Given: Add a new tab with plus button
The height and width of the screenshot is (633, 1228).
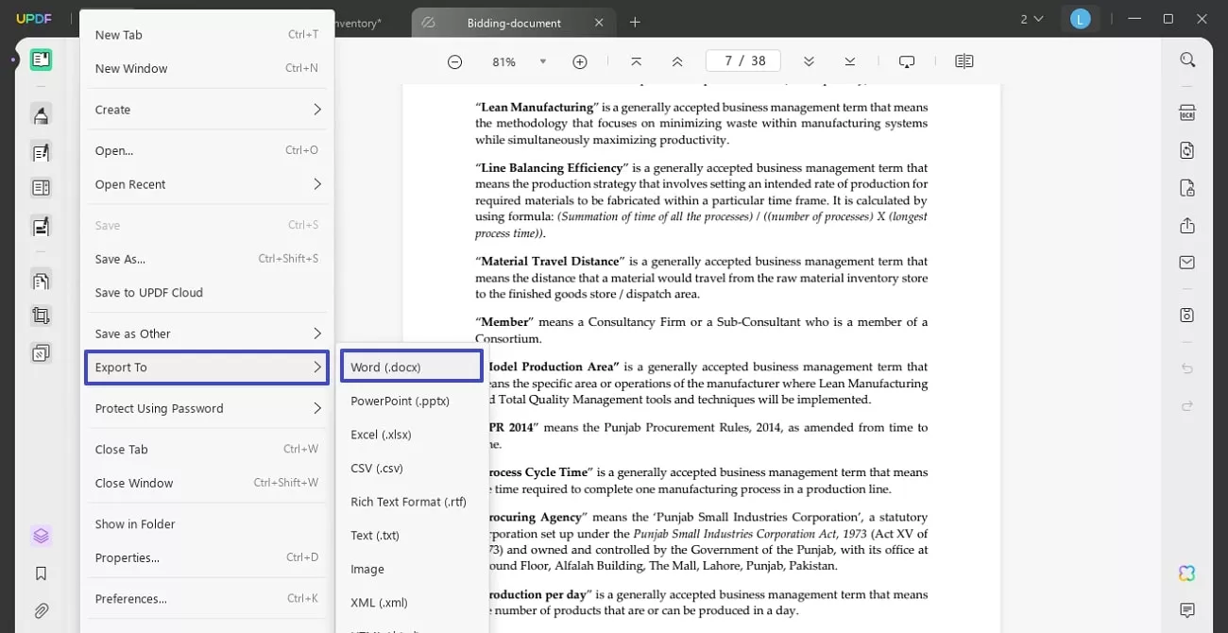Looking at the screenshot, I should 635,22.
